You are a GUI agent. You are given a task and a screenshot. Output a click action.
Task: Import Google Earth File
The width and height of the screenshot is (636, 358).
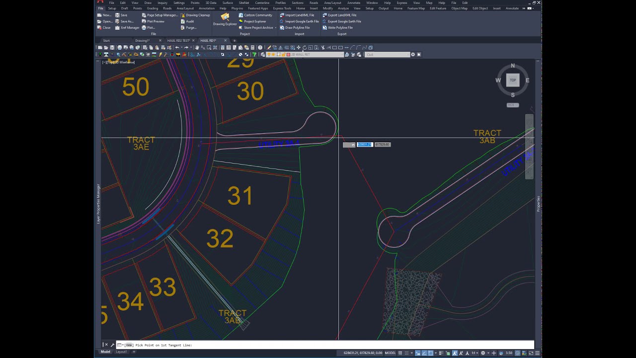coord(299,21)
